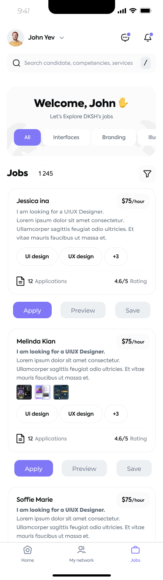Expand the John Yev account dropdown
This screenshot has width=163, height=580.
click(x=62, y=38)
